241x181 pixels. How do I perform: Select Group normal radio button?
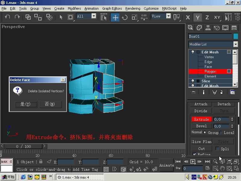coord(205,132)
